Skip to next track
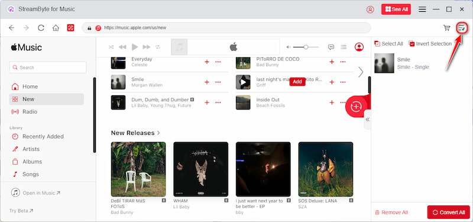The image size is (473, 222). click(x=147, y=47)
